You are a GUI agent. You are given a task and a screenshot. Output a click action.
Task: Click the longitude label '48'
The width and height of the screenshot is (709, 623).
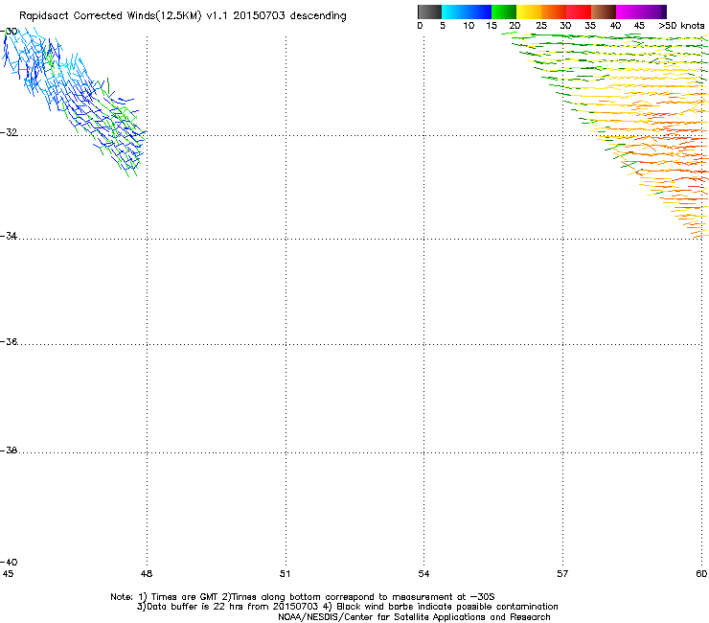147,574
